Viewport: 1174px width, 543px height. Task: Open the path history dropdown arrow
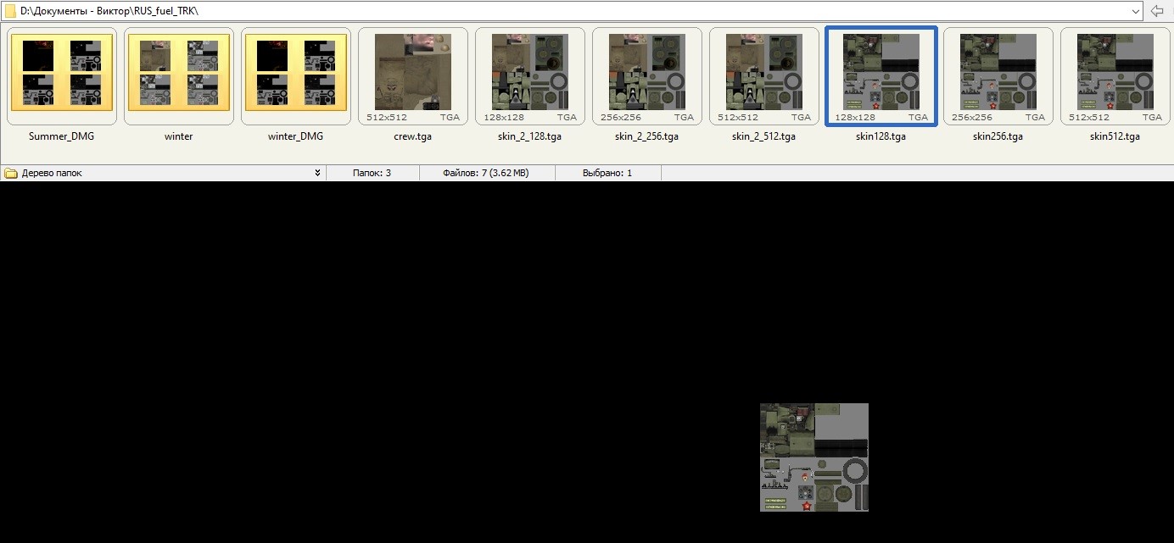(1136, 11)
